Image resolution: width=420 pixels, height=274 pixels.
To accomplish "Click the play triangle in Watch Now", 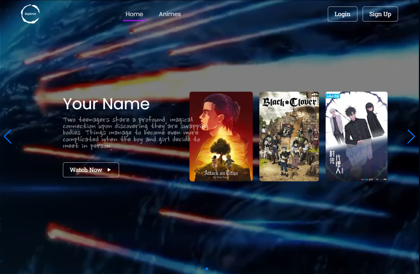I will click(x=109, y=170).
